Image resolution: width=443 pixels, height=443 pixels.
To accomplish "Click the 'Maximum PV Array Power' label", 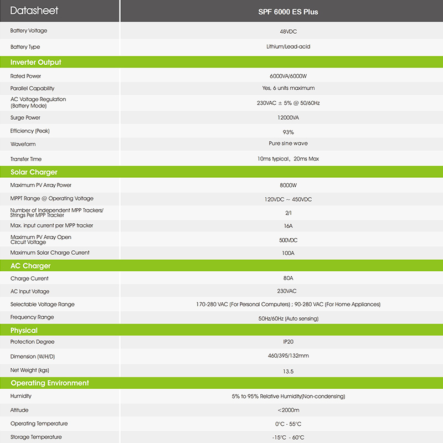I will point(40,186).
